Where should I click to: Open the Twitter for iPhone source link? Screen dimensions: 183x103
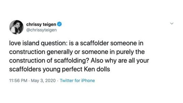coord(77,81)
